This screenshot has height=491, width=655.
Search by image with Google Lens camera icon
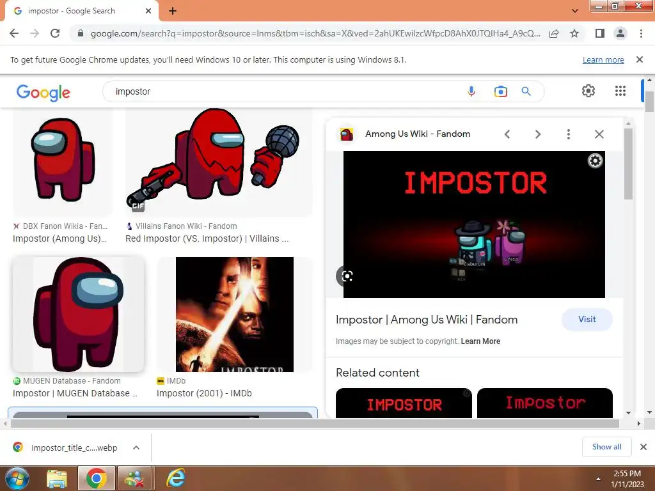point(500,91)
